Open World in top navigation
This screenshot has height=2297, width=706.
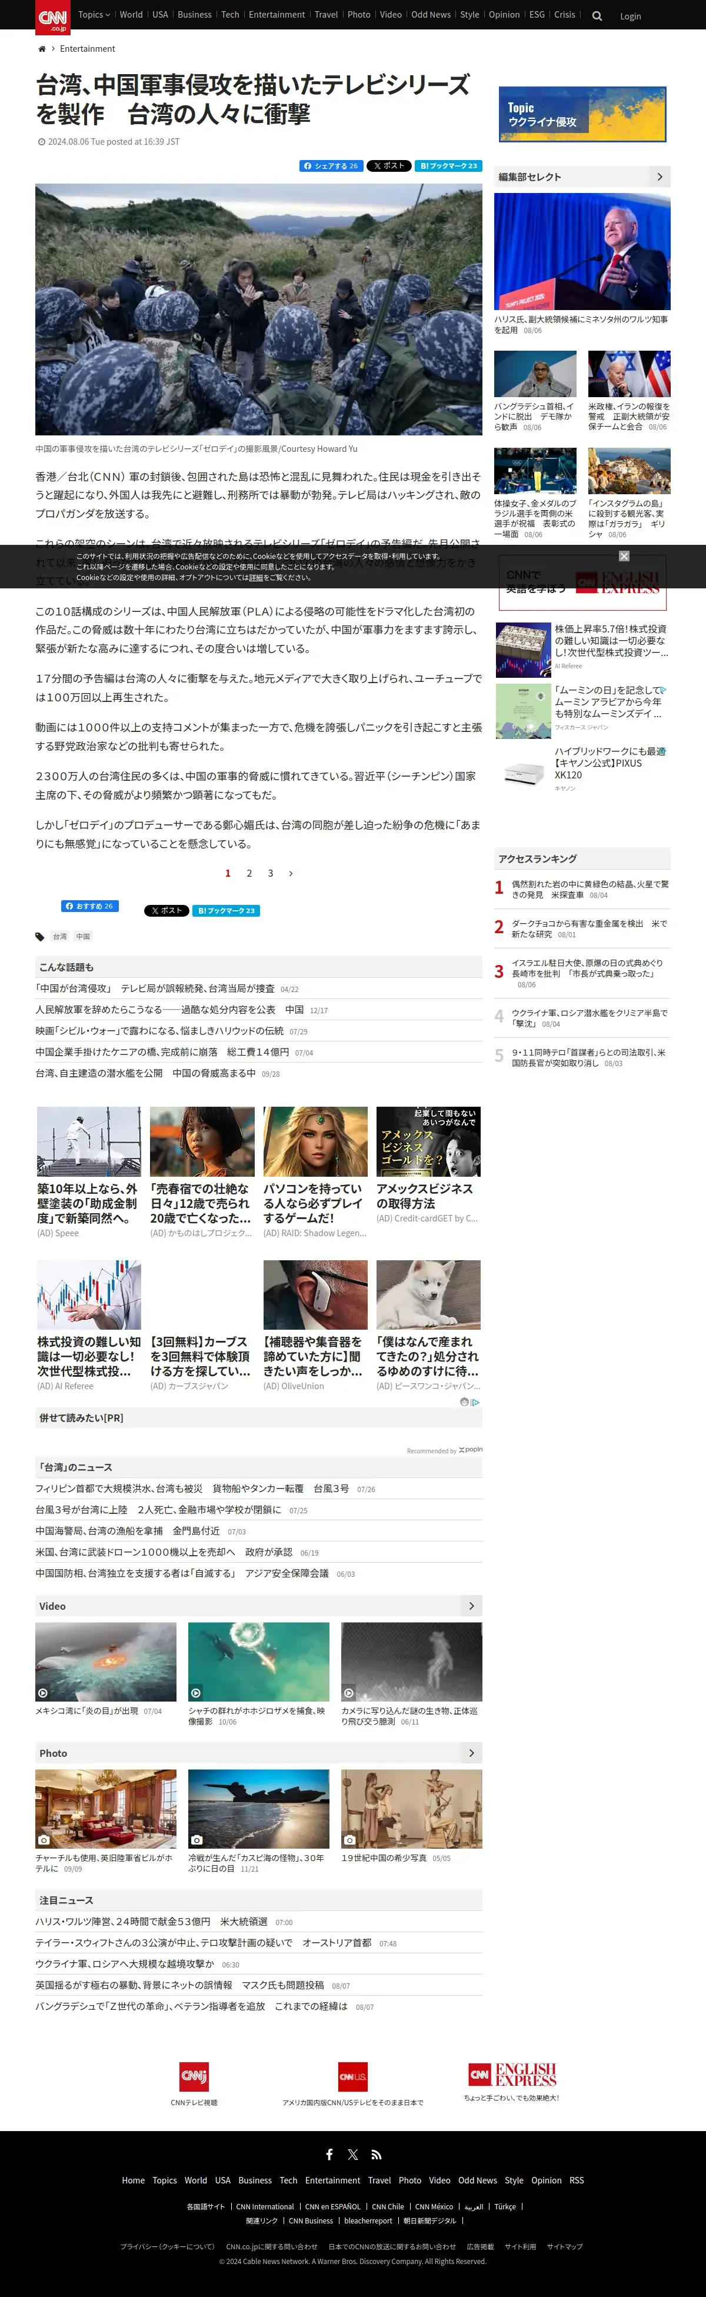(x=131, y=15)
